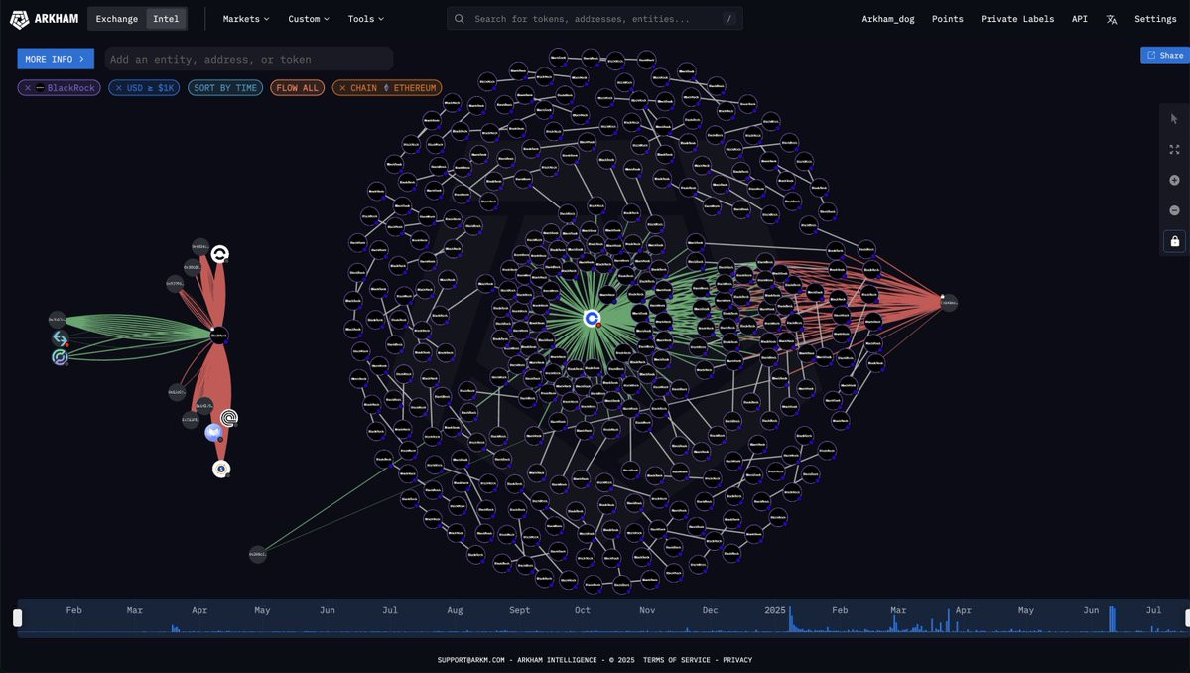The width and height of the screenshot is (1190, 673).
Task: Open Private Labels
Action: point(1017,19)
